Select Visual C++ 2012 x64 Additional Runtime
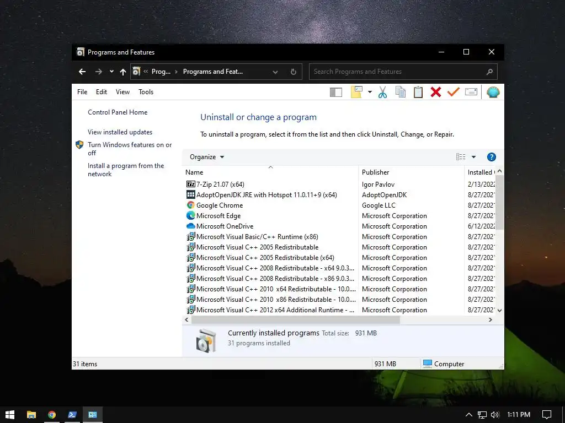 coord(270,310)
